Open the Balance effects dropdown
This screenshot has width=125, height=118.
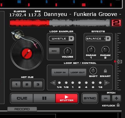[x=98, y=38]
